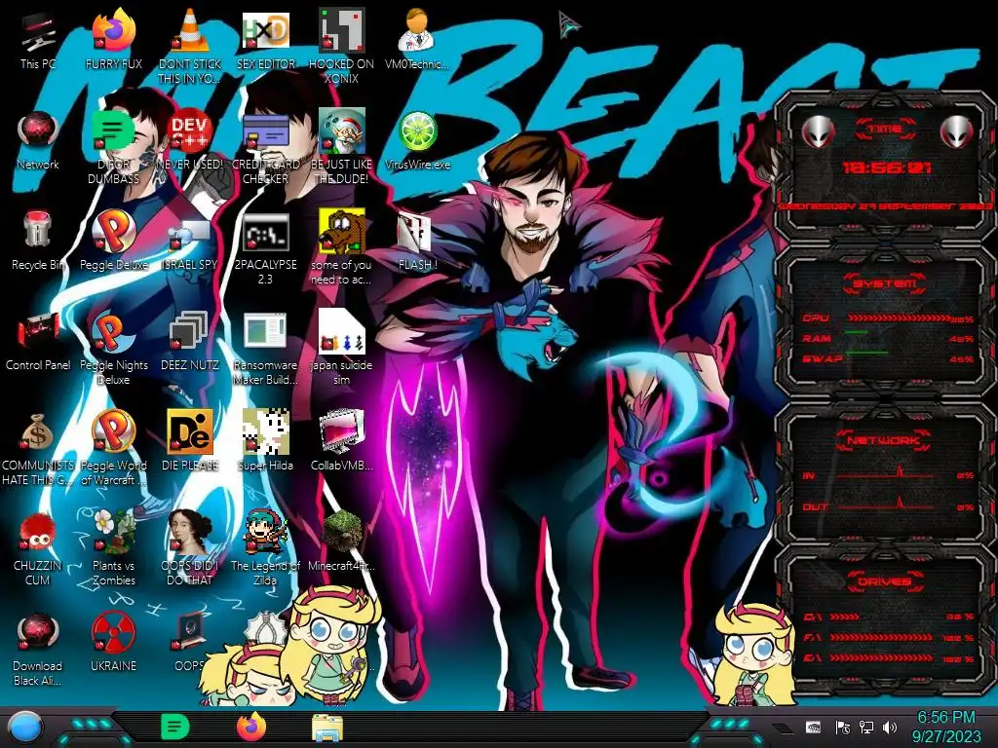Click the TIME header in gadget
The image size is (998, 748).
[885, 129]
